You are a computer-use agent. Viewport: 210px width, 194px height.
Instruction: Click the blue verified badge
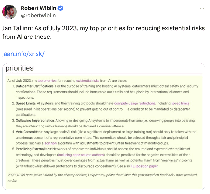(61, 8)
